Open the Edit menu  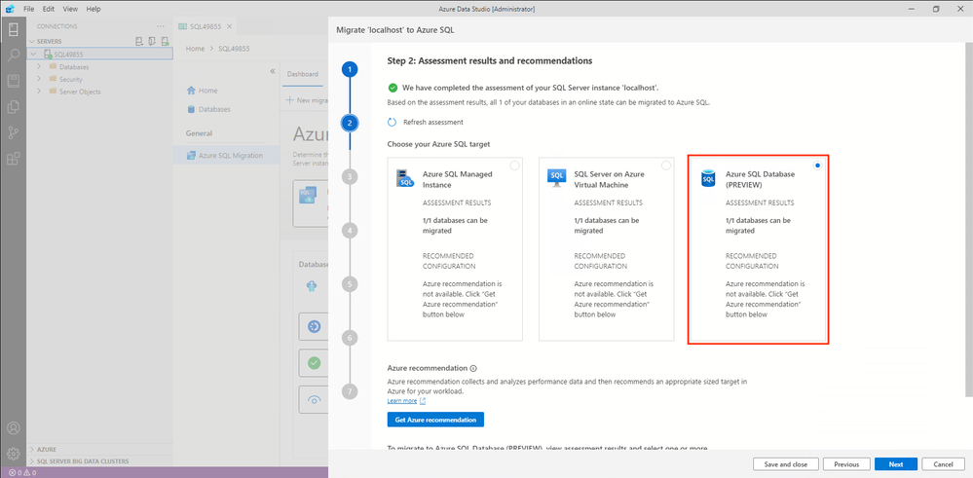coord(49,10)
